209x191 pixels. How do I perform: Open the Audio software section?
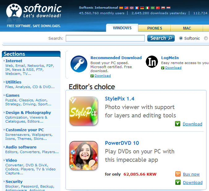[x=21, y=147]
